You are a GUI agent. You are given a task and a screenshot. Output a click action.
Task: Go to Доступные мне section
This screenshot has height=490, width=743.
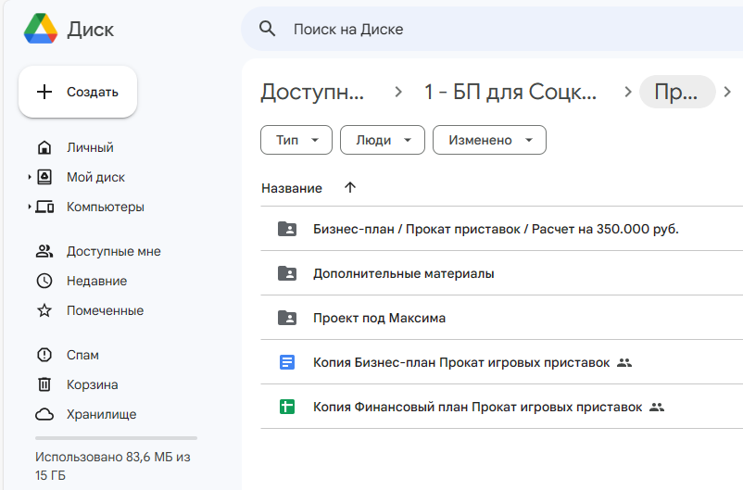114,251
